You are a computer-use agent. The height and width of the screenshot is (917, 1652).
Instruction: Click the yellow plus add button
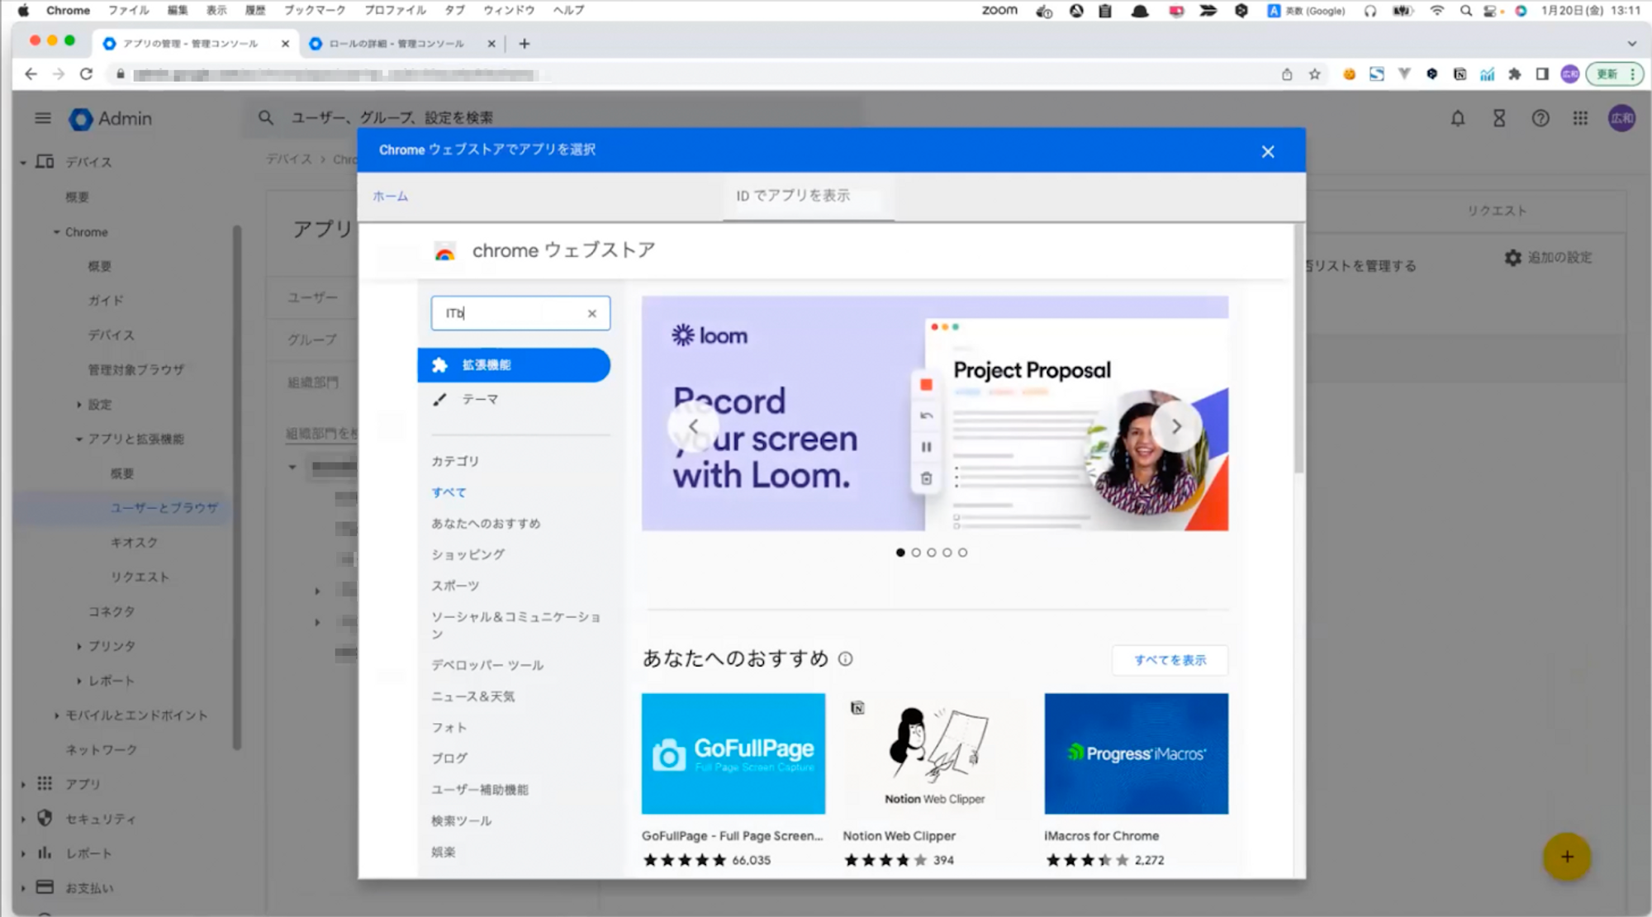[1566, 857]
